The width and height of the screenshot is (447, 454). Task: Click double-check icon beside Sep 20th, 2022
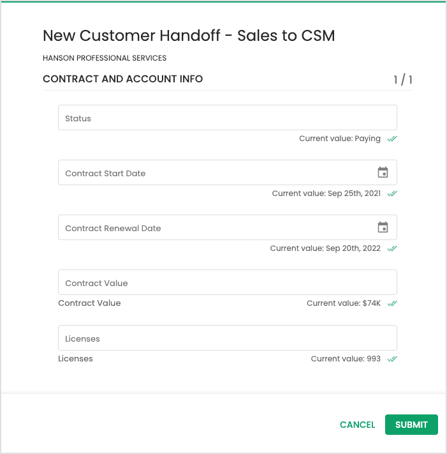392,248
